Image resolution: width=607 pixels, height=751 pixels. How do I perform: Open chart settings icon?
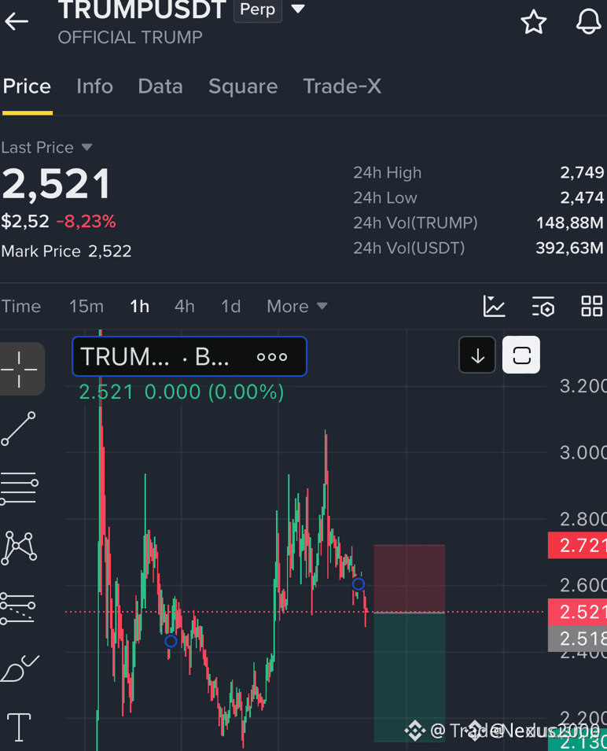543,306
